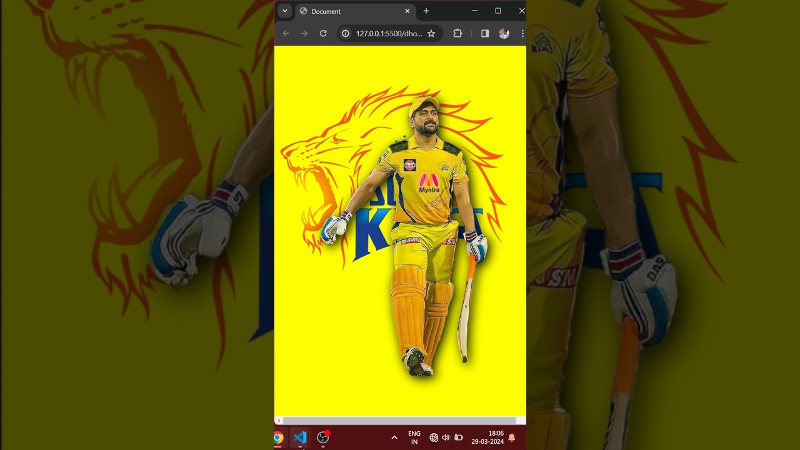The image size is (800, 450).
Task: Open battery status in system tray
Action: 459,437
